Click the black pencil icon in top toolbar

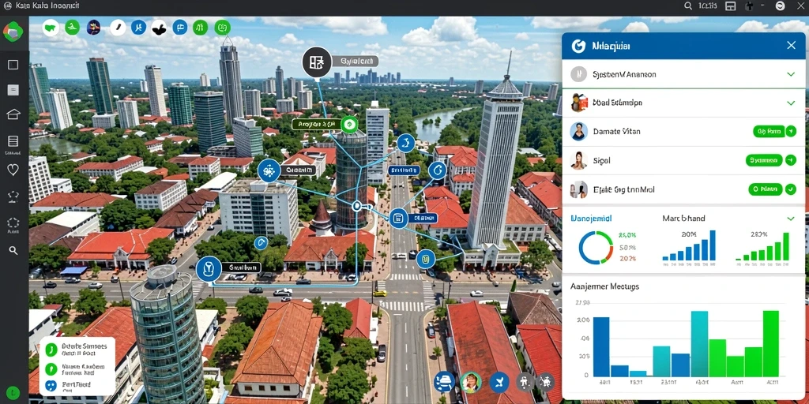tap(118, 28)
